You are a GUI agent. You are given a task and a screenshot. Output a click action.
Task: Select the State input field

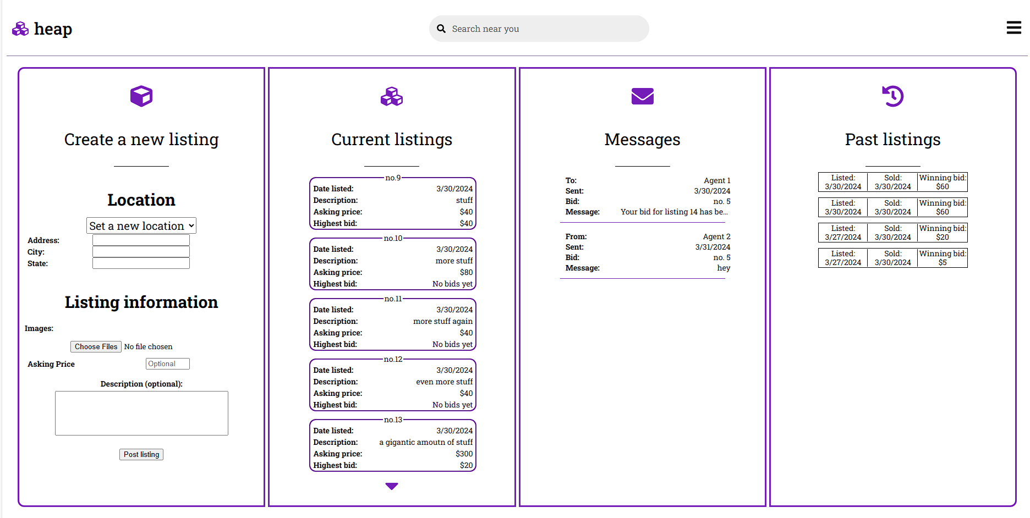click(x=141, y=263)
